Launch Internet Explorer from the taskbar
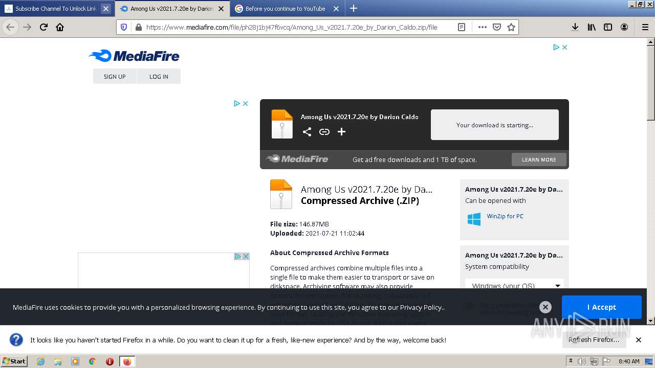 coord(40,361)
